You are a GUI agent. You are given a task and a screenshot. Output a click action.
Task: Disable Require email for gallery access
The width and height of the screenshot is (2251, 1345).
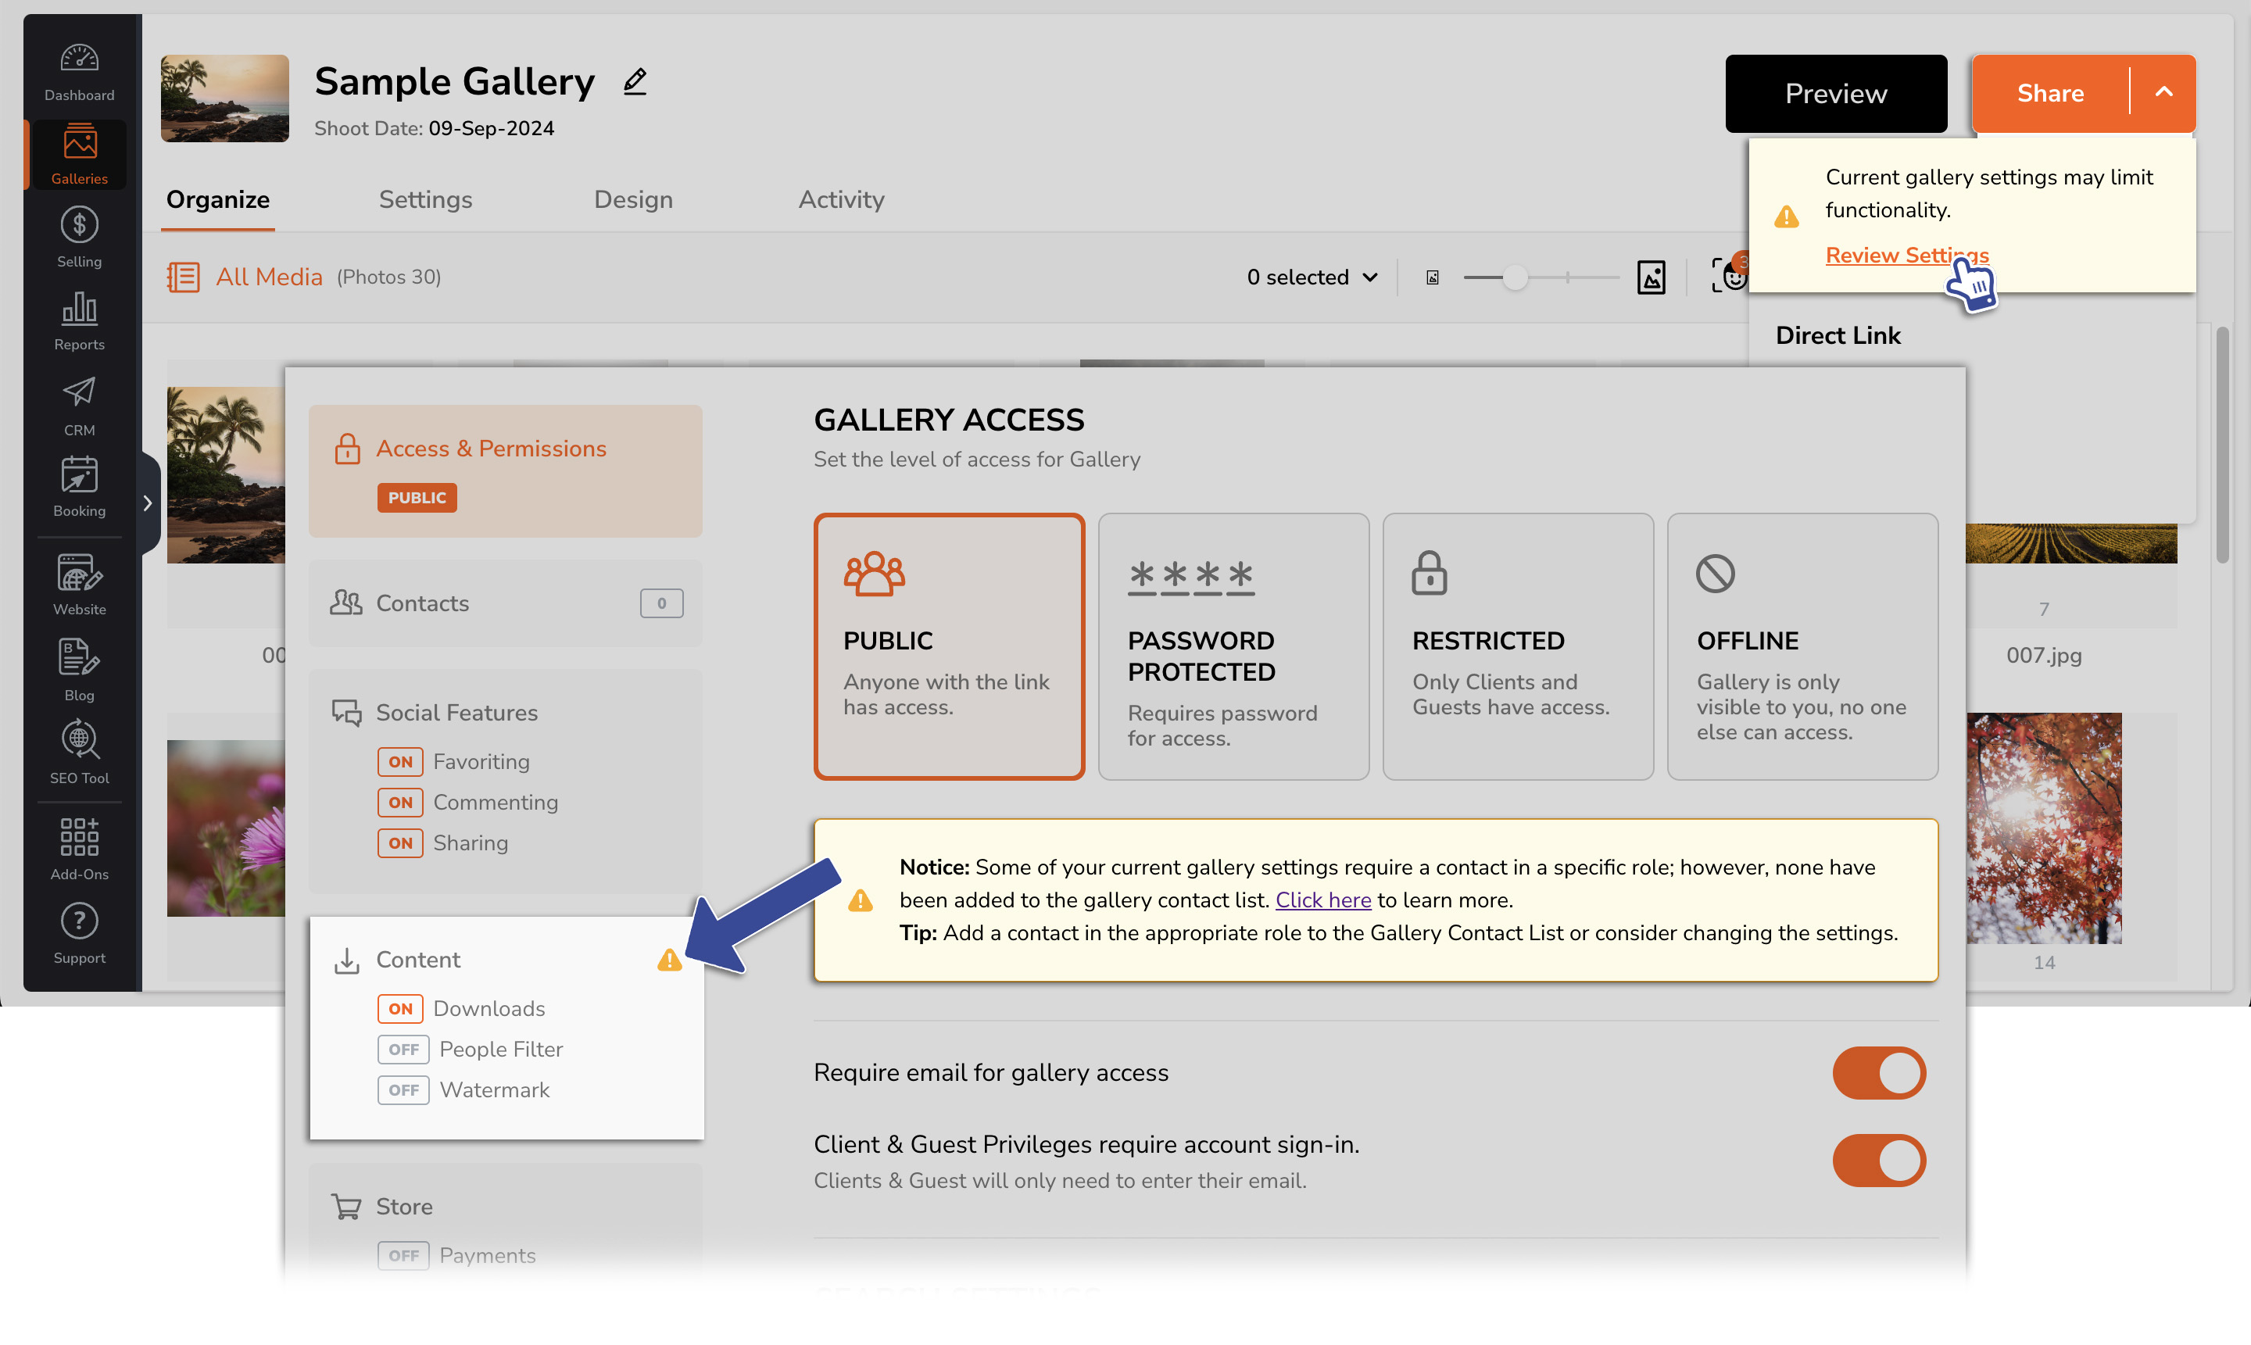1878,1073
